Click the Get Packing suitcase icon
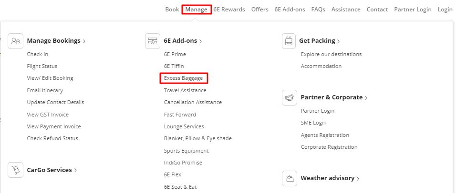Screen dimensions: 456x193 point(290,41)
